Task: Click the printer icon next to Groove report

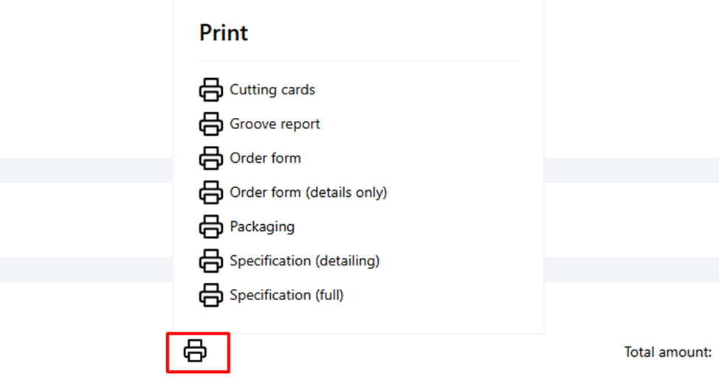Action: point(211,124)
